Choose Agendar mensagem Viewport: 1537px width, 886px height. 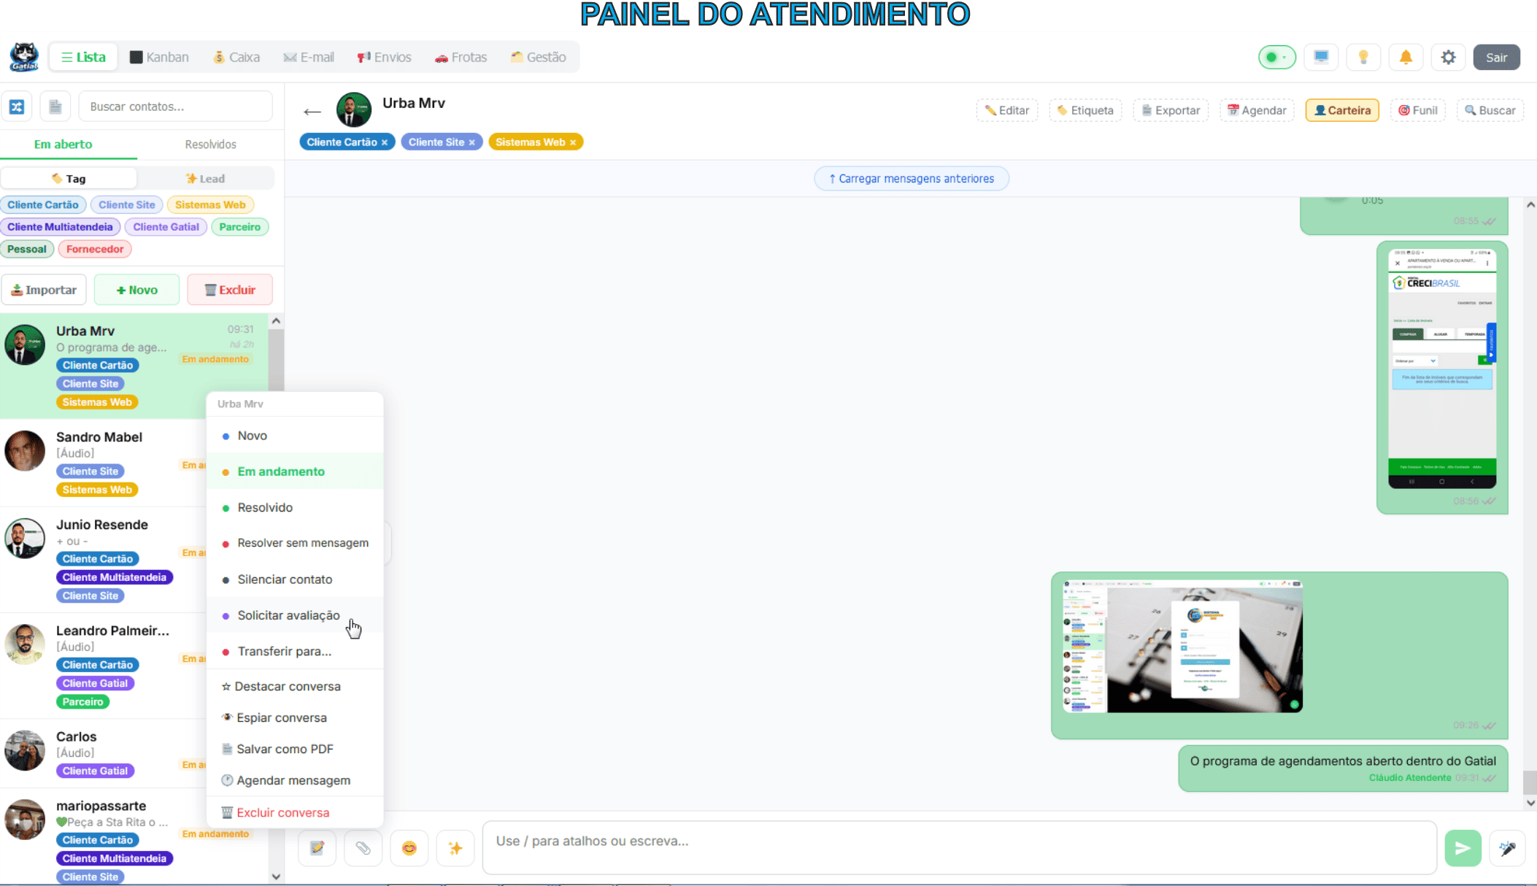(295, 780)
